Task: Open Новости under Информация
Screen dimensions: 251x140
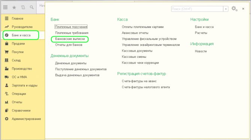Action: tap(201, 51)
